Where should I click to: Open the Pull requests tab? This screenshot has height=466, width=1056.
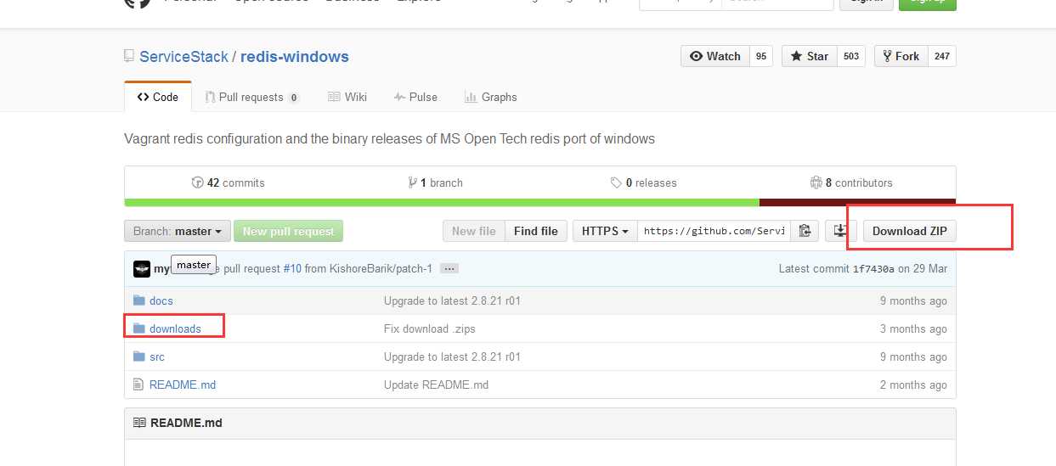click(252, 97)
